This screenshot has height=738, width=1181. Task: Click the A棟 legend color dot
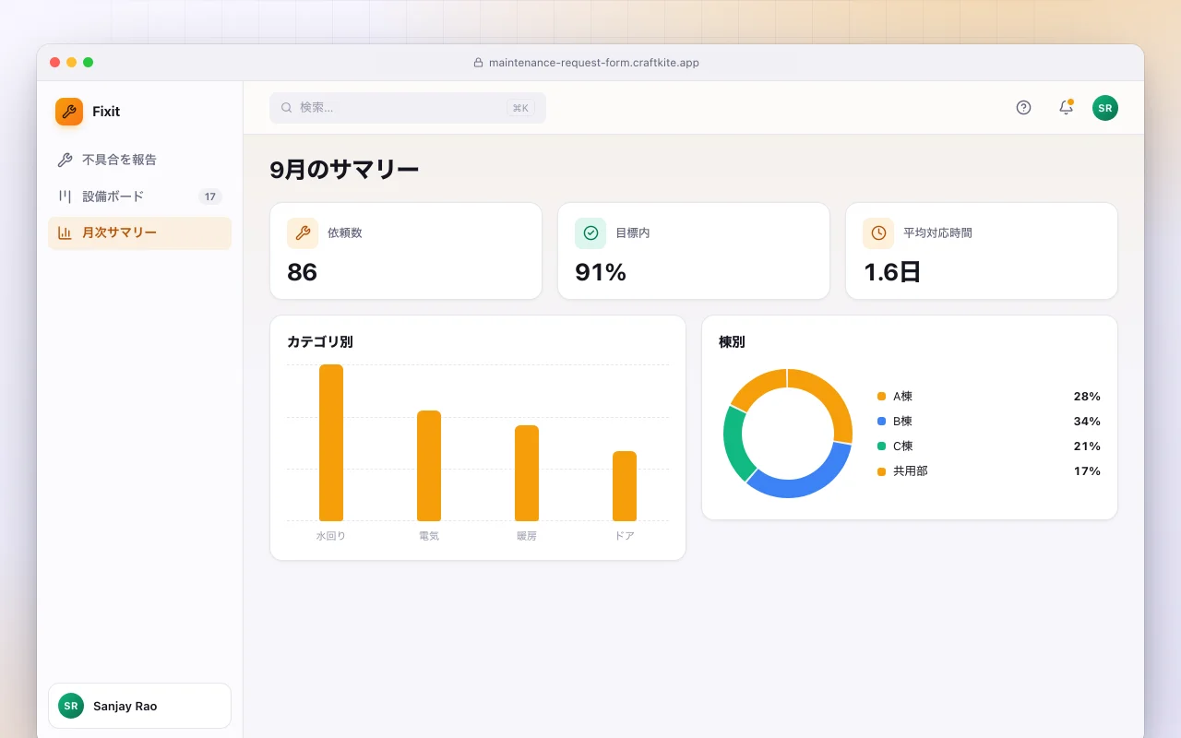pyautogui.click(x=881, y=397)
